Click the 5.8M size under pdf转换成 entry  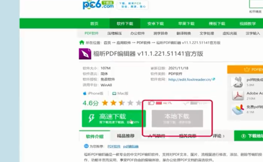tap(250, 85)
